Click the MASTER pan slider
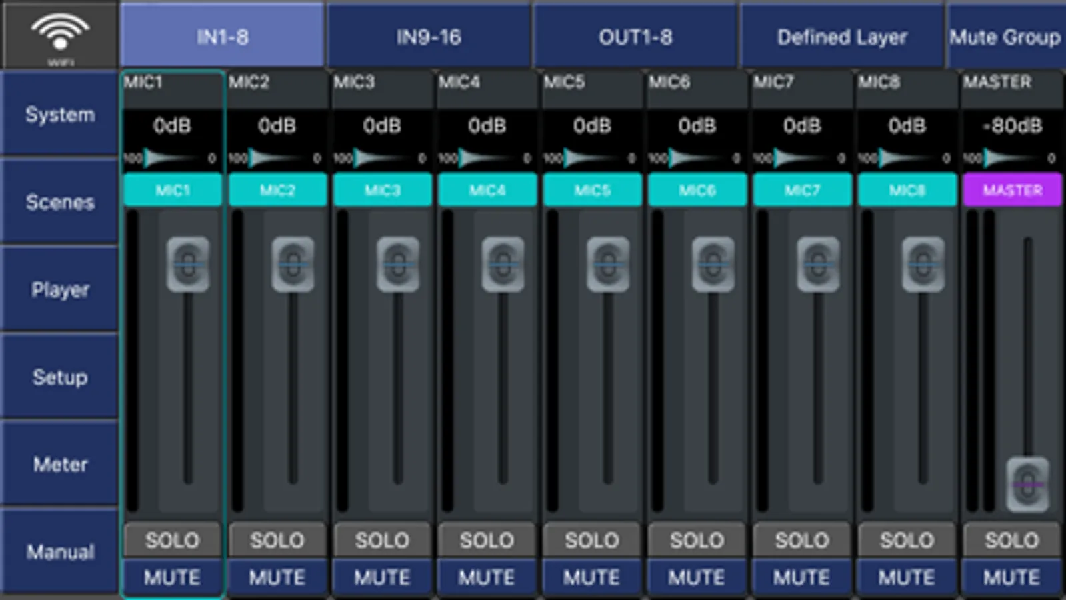Screen dimensions: 1066x600 click(x=1011, y=158)
